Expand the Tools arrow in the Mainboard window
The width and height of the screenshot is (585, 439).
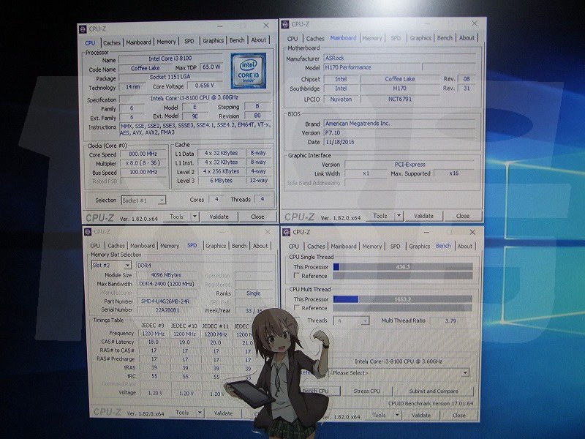pyautogui.click(x=399, y=216)
